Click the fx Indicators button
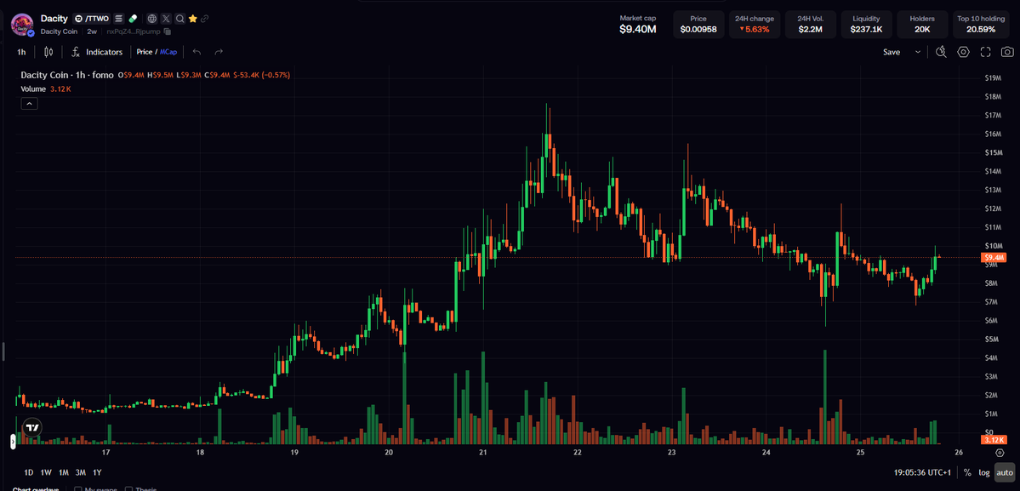 point(96,52)
